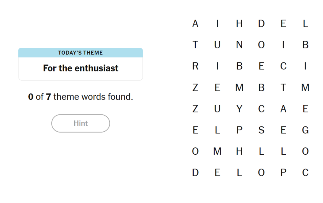Select the letter Y in the grid
This screenshot has height=203, width=323.
[x=239, y=109]
